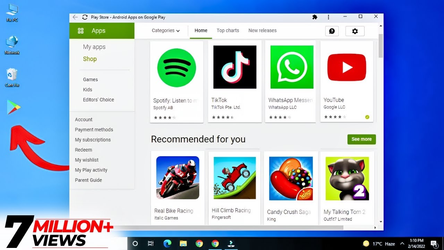Click the Spotify AB developer name
Image resolution: width=444 pixels, height=250 pixels.
click(x=163, y=108)
